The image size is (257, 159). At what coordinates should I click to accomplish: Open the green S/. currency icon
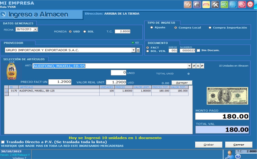point(224,4)
